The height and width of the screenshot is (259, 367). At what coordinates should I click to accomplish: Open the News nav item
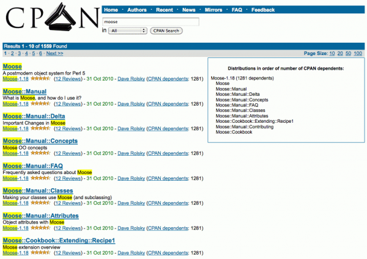pyautogui.click(x=188, y=10)
